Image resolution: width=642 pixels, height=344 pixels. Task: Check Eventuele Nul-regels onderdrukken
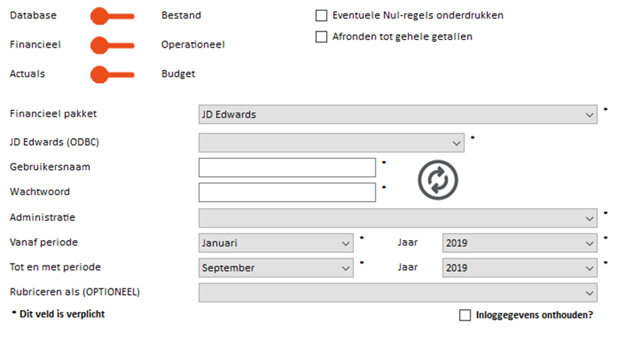[x=321, y=16]
